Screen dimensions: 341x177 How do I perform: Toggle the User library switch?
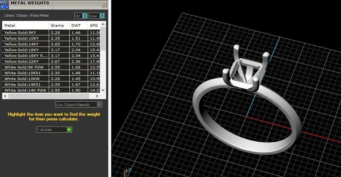[x=97, y=16]
